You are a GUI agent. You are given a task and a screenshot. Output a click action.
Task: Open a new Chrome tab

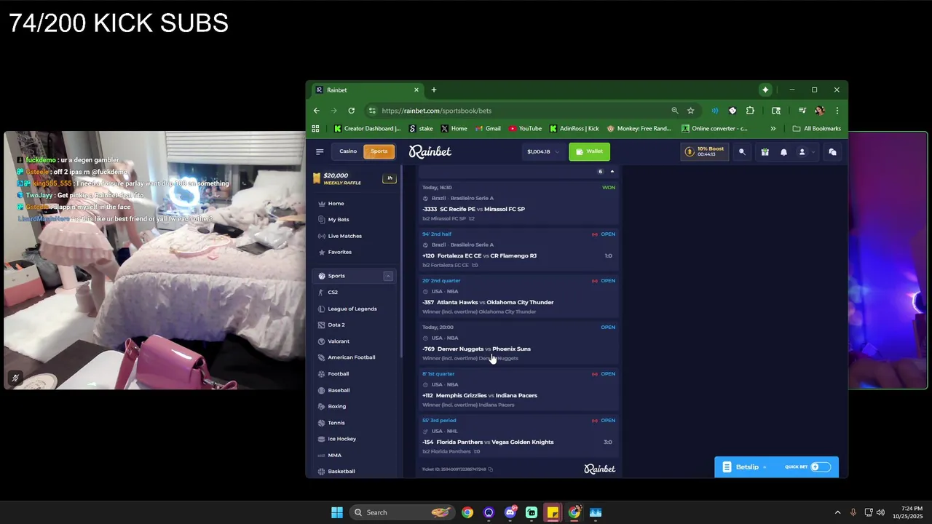[433, 90]
